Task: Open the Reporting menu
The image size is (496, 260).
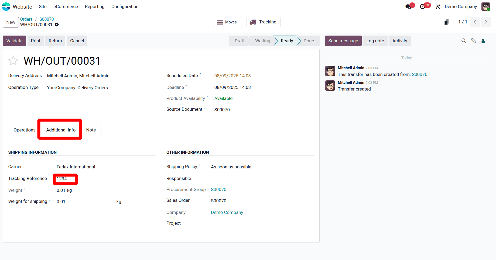Action: pyautogui.click(x=94, y=6)
